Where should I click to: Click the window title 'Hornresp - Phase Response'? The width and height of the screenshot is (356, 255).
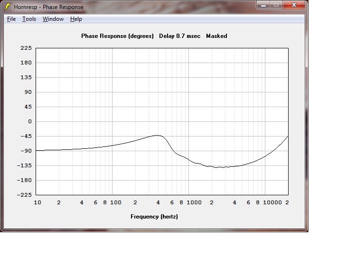pyautogui.click(x=48, y=7)
